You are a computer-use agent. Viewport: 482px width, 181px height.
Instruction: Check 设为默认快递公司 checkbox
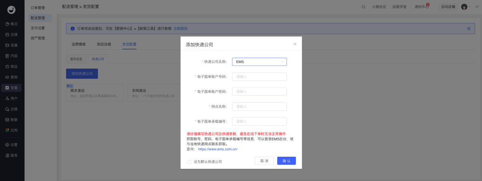point(189,162)
